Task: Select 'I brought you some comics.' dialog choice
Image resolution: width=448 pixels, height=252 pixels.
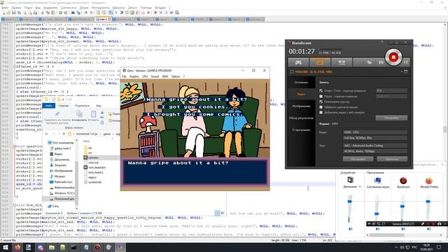Action: 195,114
